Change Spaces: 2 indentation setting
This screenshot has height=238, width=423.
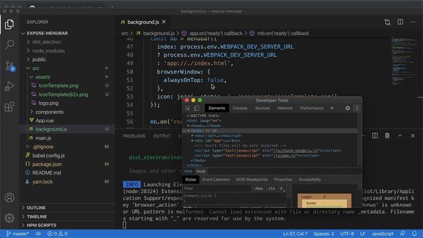tap(323, 233)
